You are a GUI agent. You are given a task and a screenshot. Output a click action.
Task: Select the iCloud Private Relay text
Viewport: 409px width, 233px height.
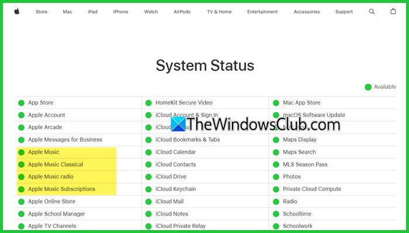tap(181, 226)
